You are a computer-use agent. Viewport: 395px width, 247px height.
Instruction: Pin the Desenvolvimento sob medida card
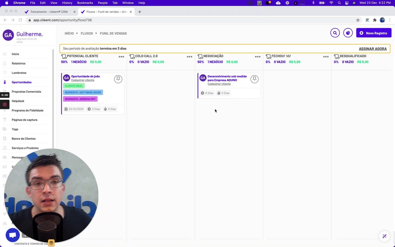coord(254,79)
